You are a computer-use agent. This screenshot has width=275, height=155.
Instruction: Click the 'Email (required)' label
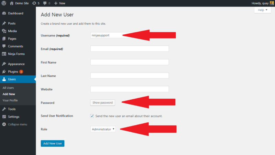pyautogui.click(x=52, y=49)
